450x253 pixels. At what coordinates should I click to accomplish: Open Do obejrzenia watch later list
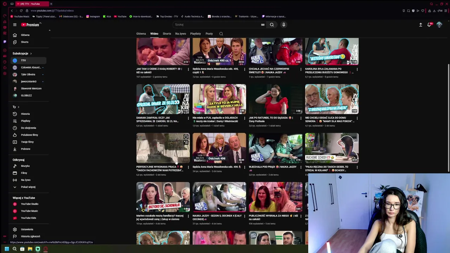29,128
